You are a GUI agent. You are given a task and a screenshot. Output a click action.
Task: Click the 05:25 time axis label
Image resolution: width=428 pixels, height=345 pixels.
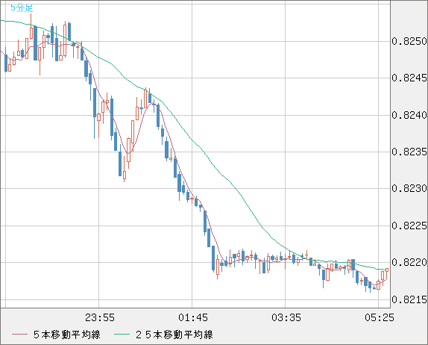tap(380, 317)
